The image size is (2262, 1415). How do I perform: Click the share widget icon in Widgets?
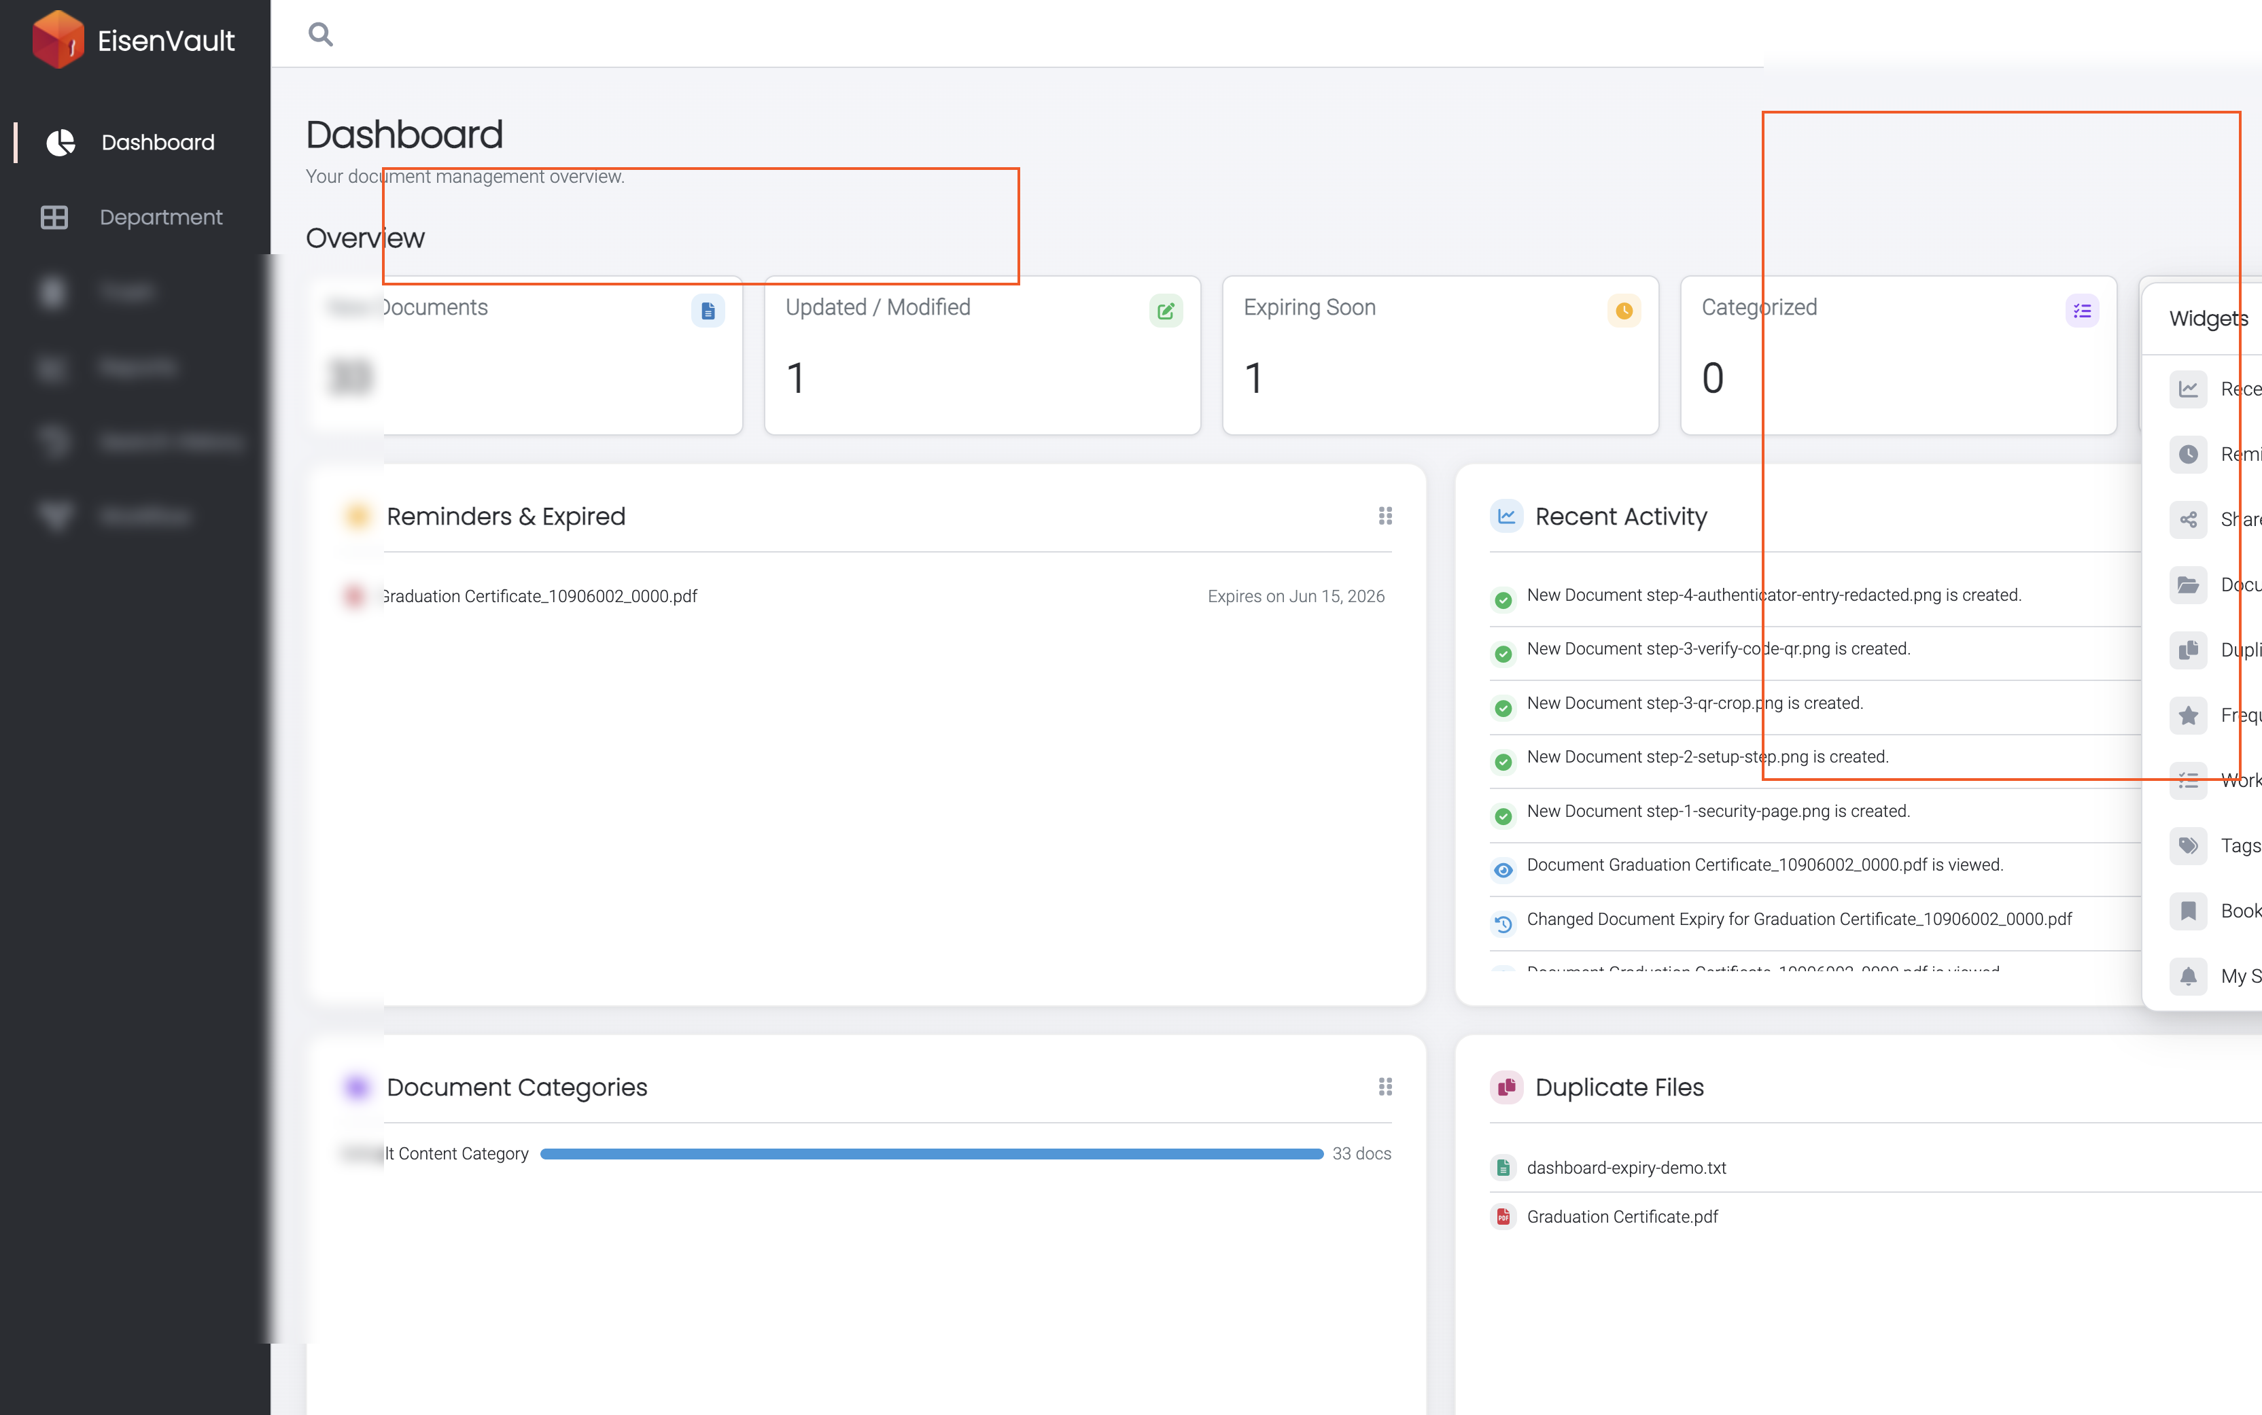pyautogui.click(x=2188, y=519)
